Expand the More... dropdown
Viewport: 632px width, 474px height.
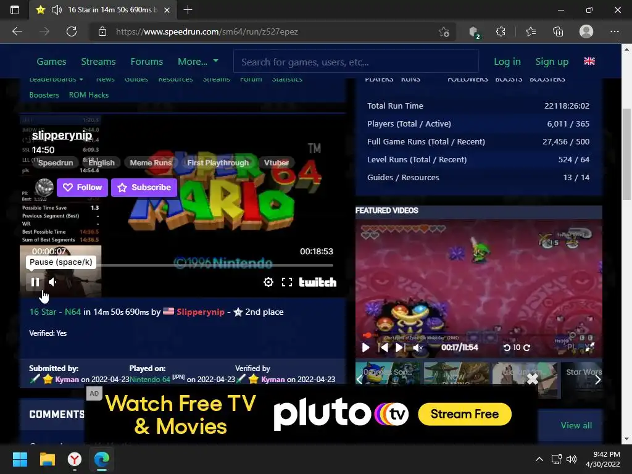(x=198, y=62)
